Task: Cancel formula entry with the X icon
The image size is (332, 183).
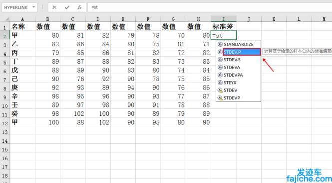Action: click(x=54, y=7)
